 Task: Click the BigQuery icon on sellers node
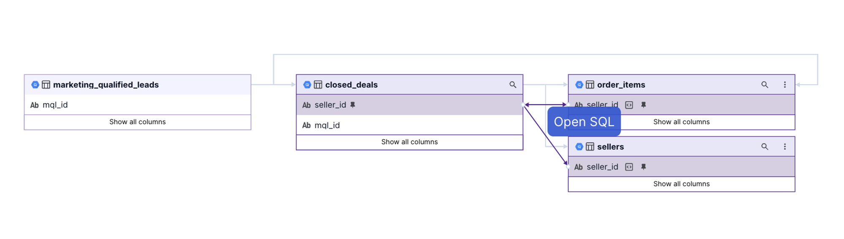click(579, 146)
